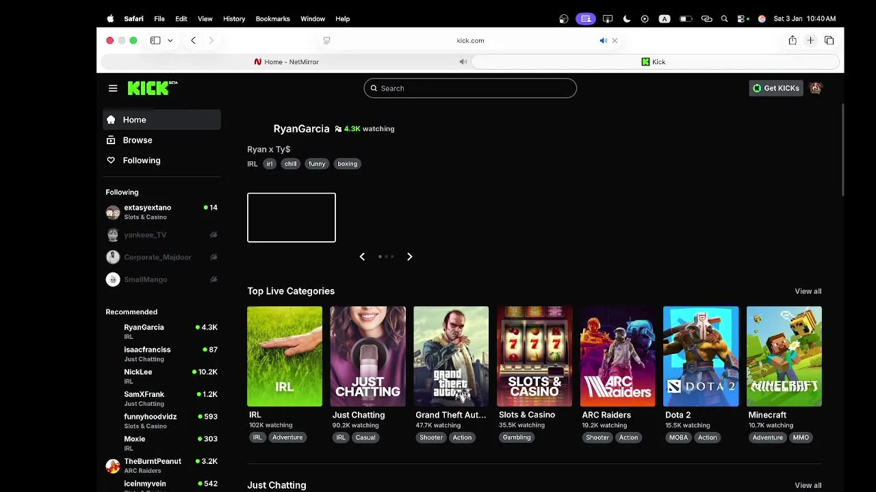Show next featured stream arrow
This screenshot has width=876, height=492.
click(x=409, y=256)
